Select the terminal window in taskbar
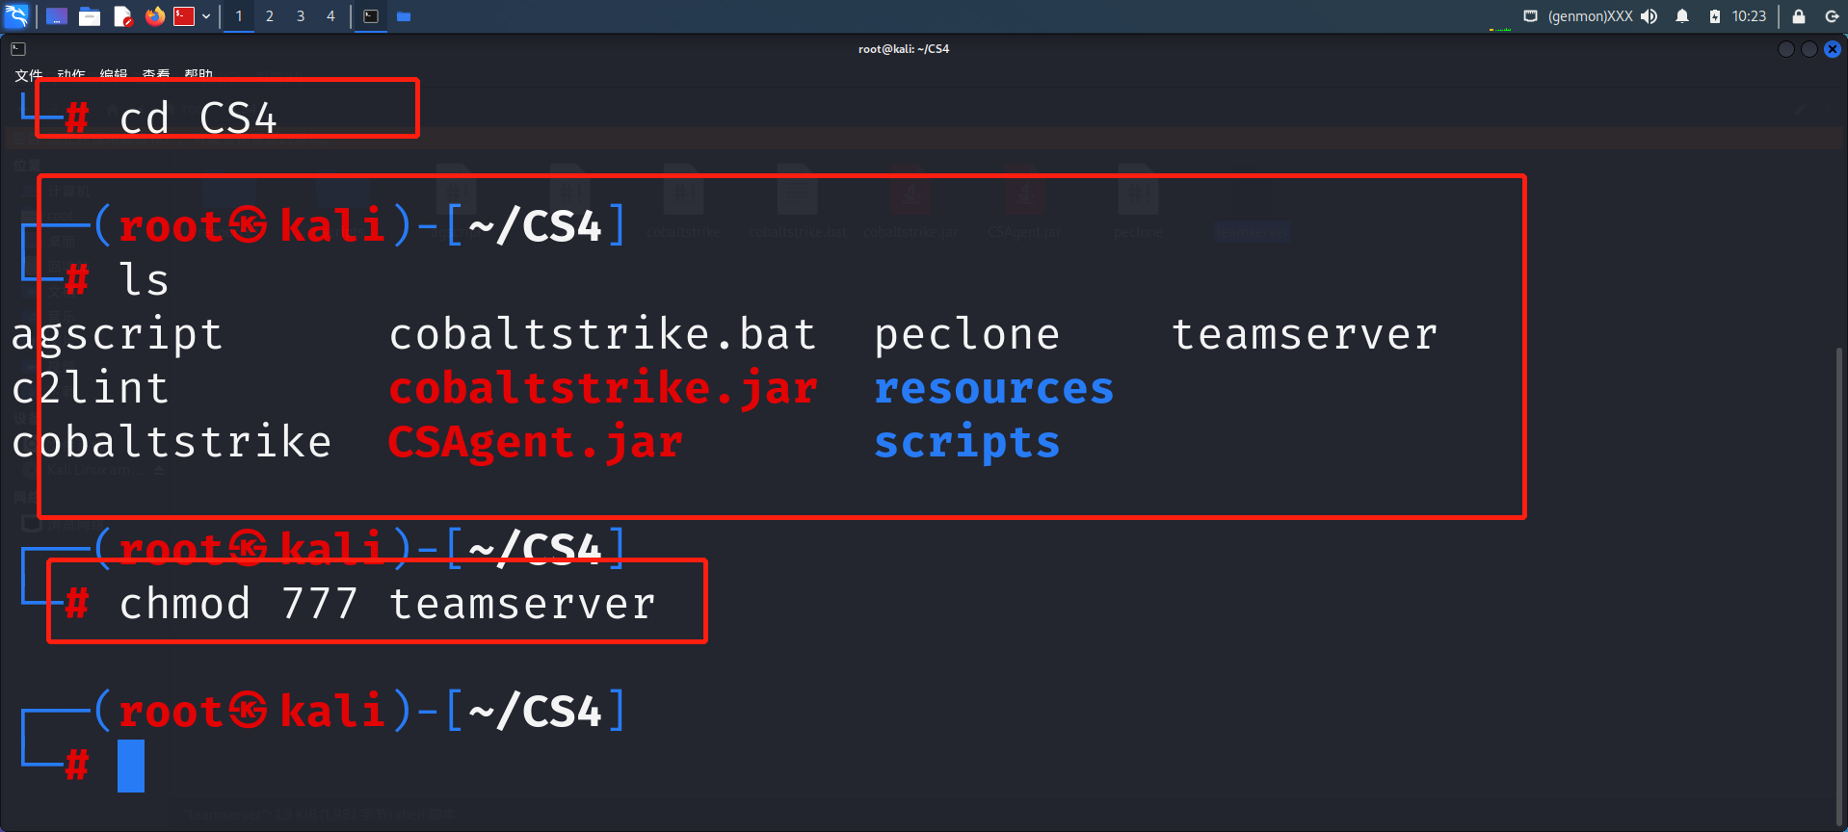This screenshot has height=832, width=1848. pos(371,16)
